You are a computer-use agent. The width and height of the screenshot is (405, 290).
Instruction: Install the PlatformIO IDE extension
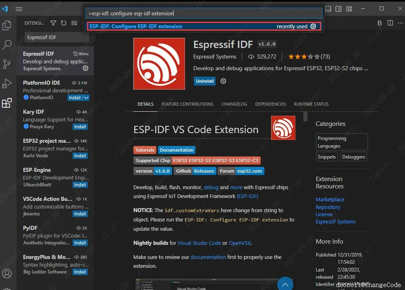75,98
